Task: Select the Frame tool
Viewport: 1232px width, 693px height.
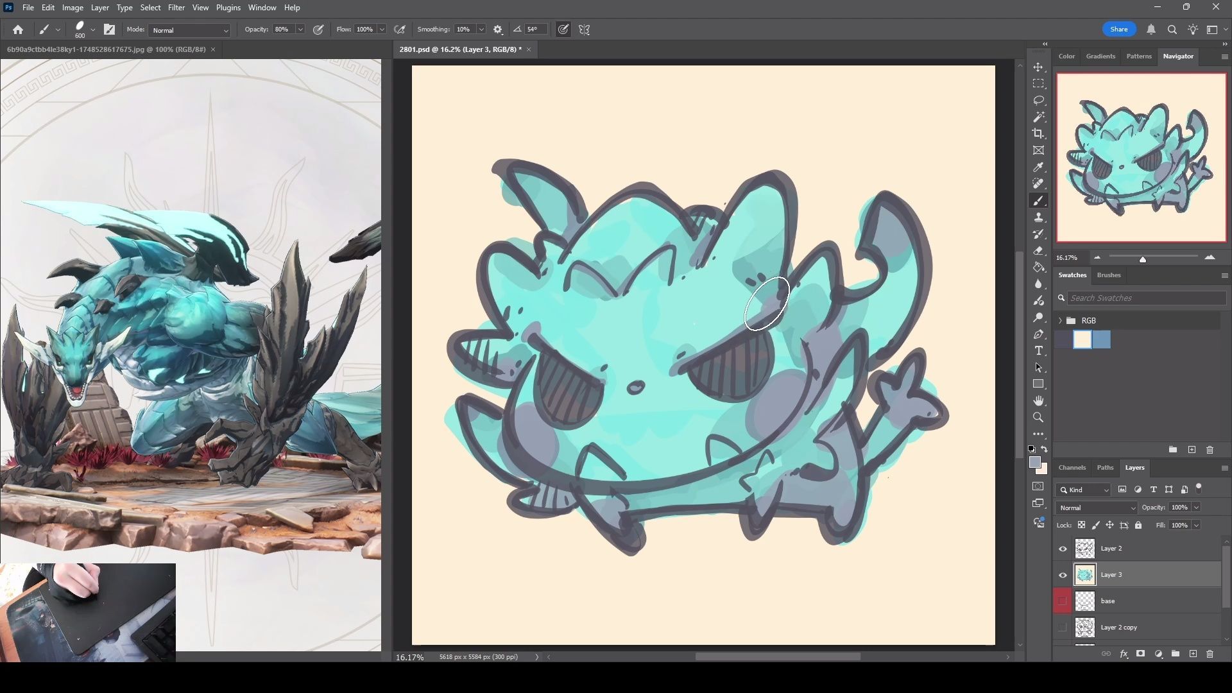Action: [x=1038, y=150]
